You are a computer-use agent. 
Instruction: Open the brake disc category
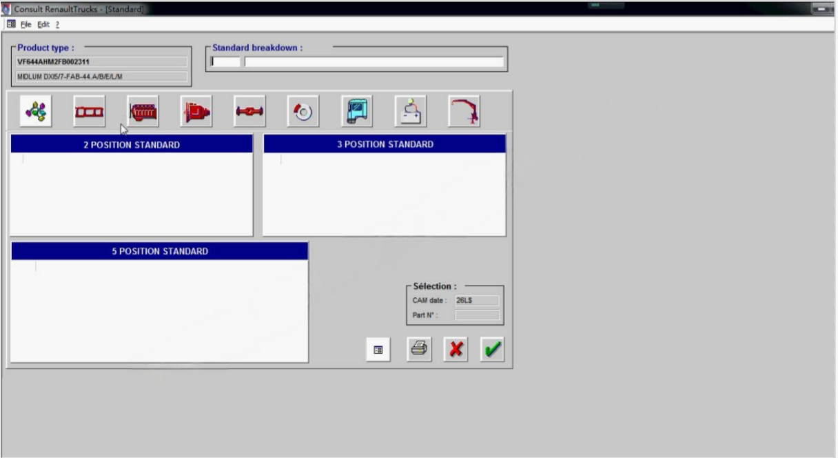303,112
